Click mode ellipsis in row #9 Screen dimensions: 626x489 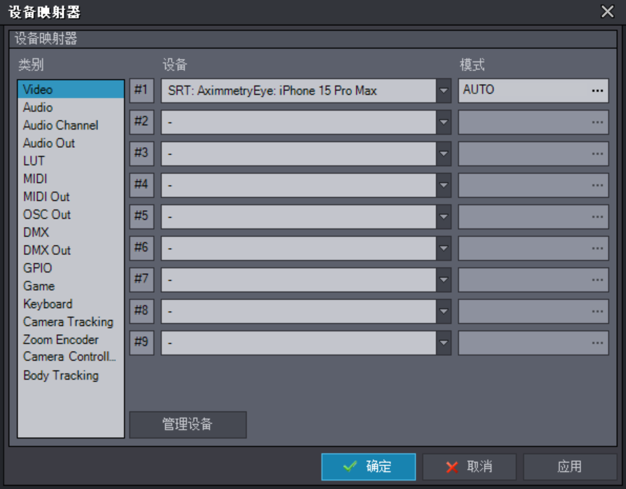click(597, 343)
